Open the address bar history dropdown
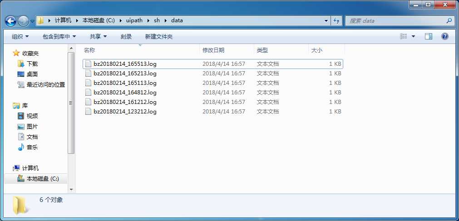The height and width of the screenshot is (221, 459). pyautogui.click(x=326, y=21)
